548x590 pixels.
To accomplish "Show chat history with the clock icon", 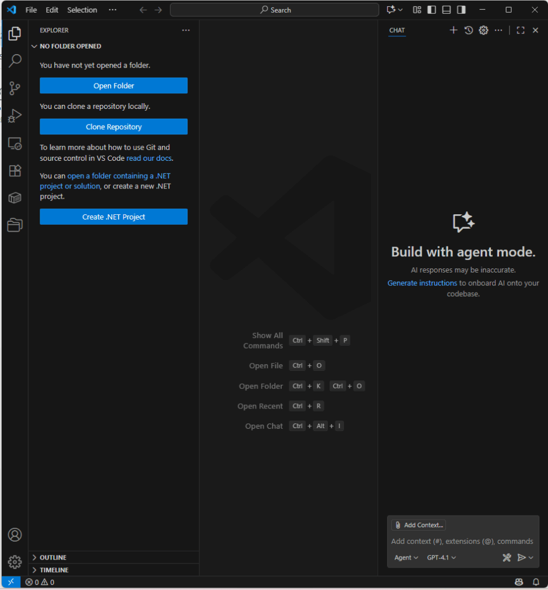I will (468, 31).
